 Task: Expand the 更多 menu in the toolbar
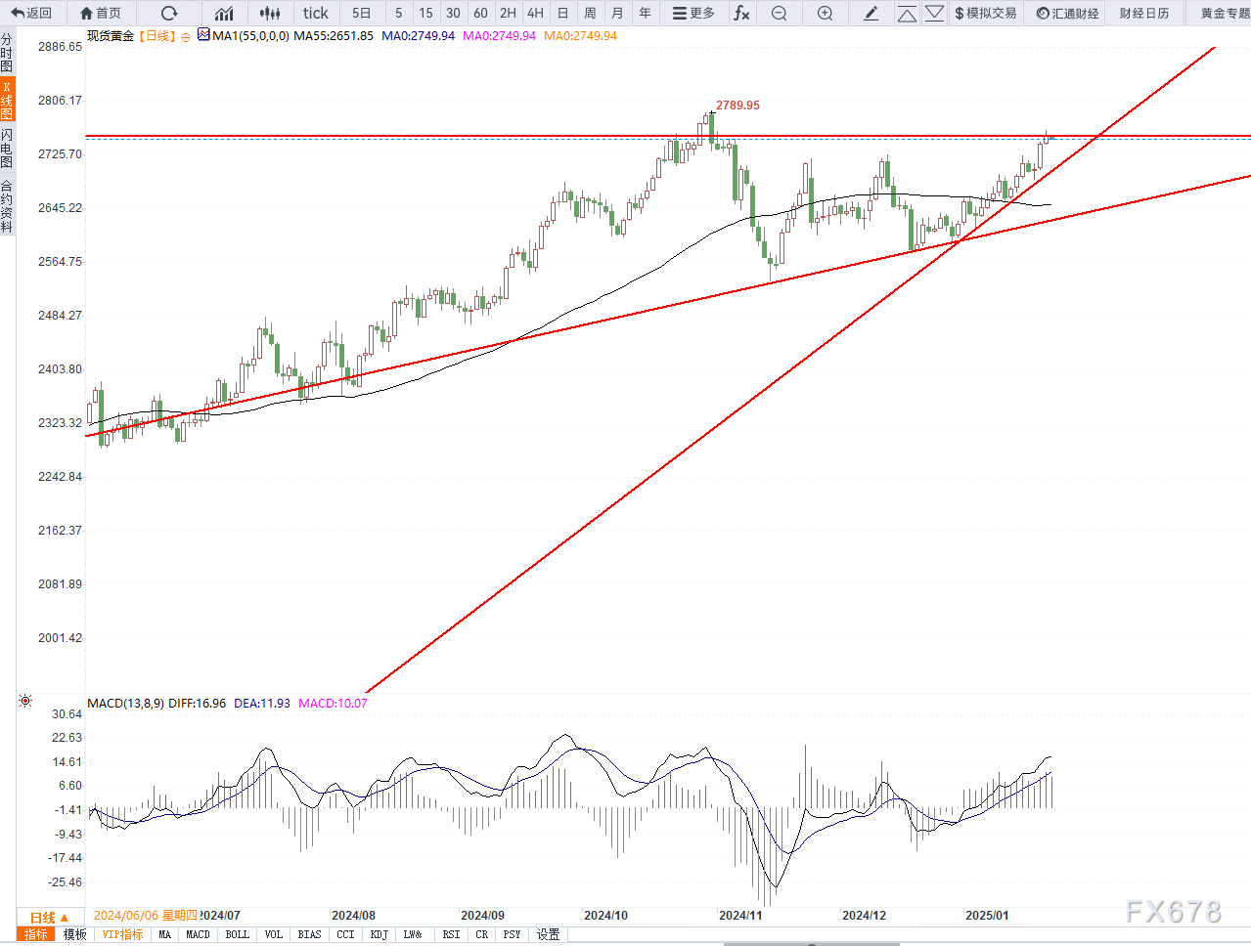[x=693, y=13]
